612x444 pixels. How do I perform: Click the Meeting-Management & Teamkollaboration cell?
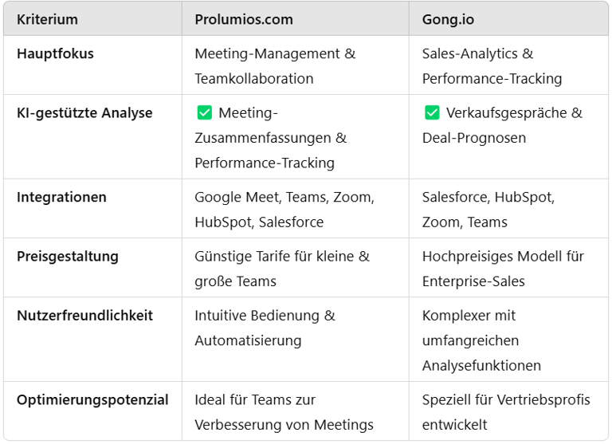pyautogui.click(x=275, y=66)
